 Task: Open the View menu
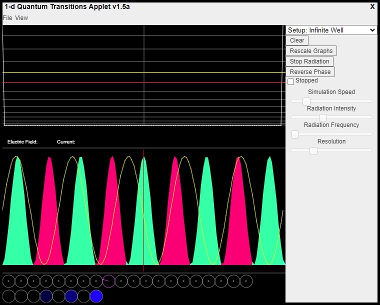[21, 18]
